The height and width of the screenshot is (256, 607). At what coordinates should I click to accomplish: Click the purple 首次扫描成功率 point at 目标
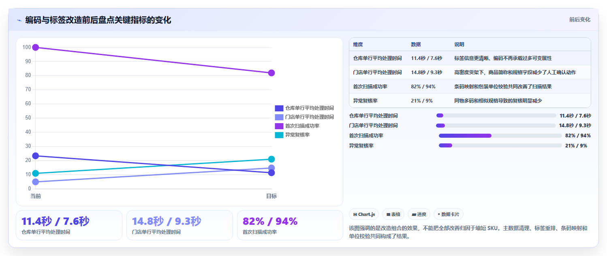point(271,73)
